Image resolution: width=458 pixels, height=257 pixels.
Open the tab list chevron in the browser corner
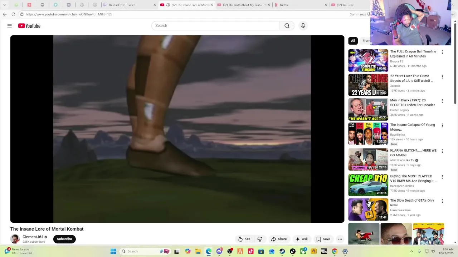5,5
